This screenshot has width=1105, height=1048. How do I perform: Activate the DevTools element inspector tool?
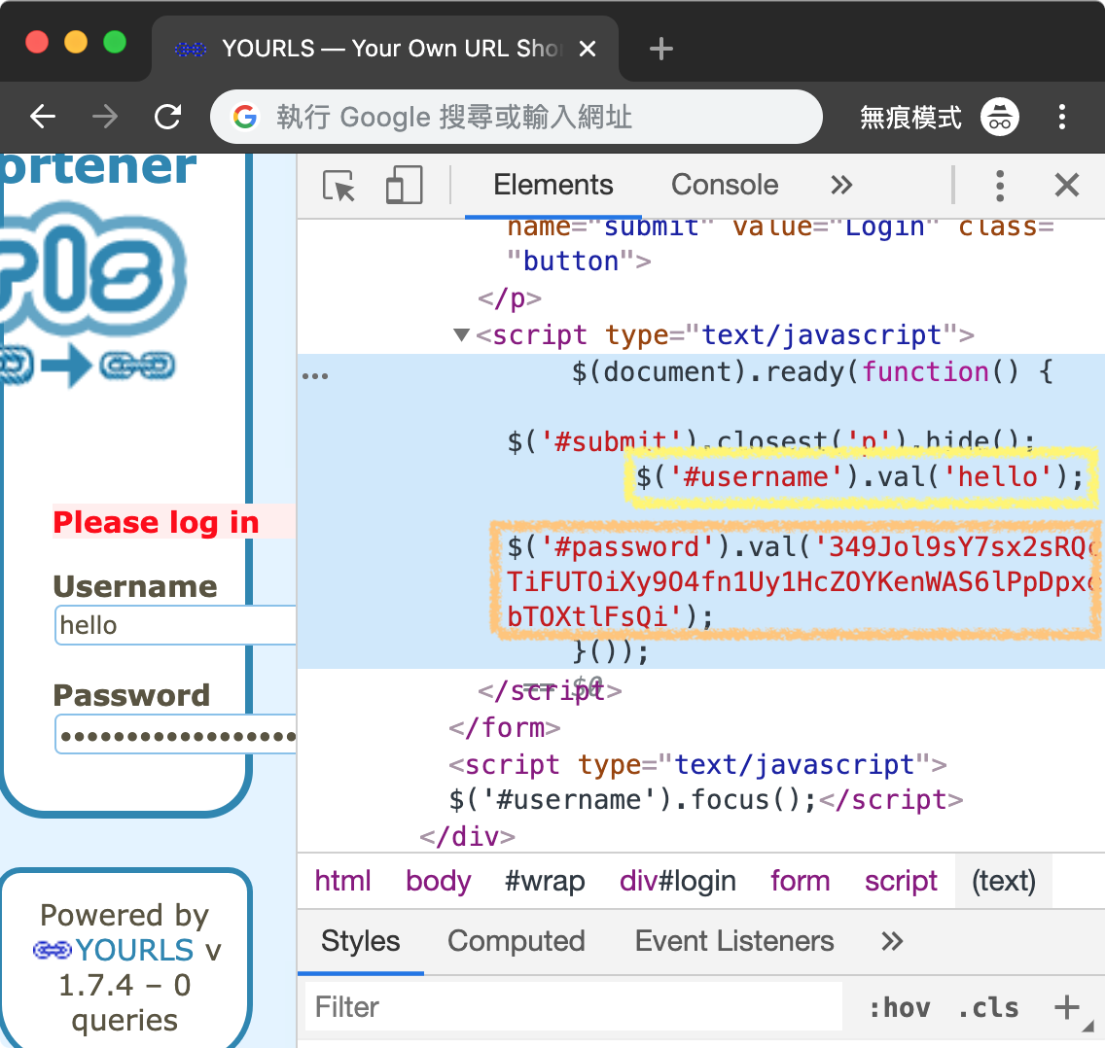coord(339,186)
